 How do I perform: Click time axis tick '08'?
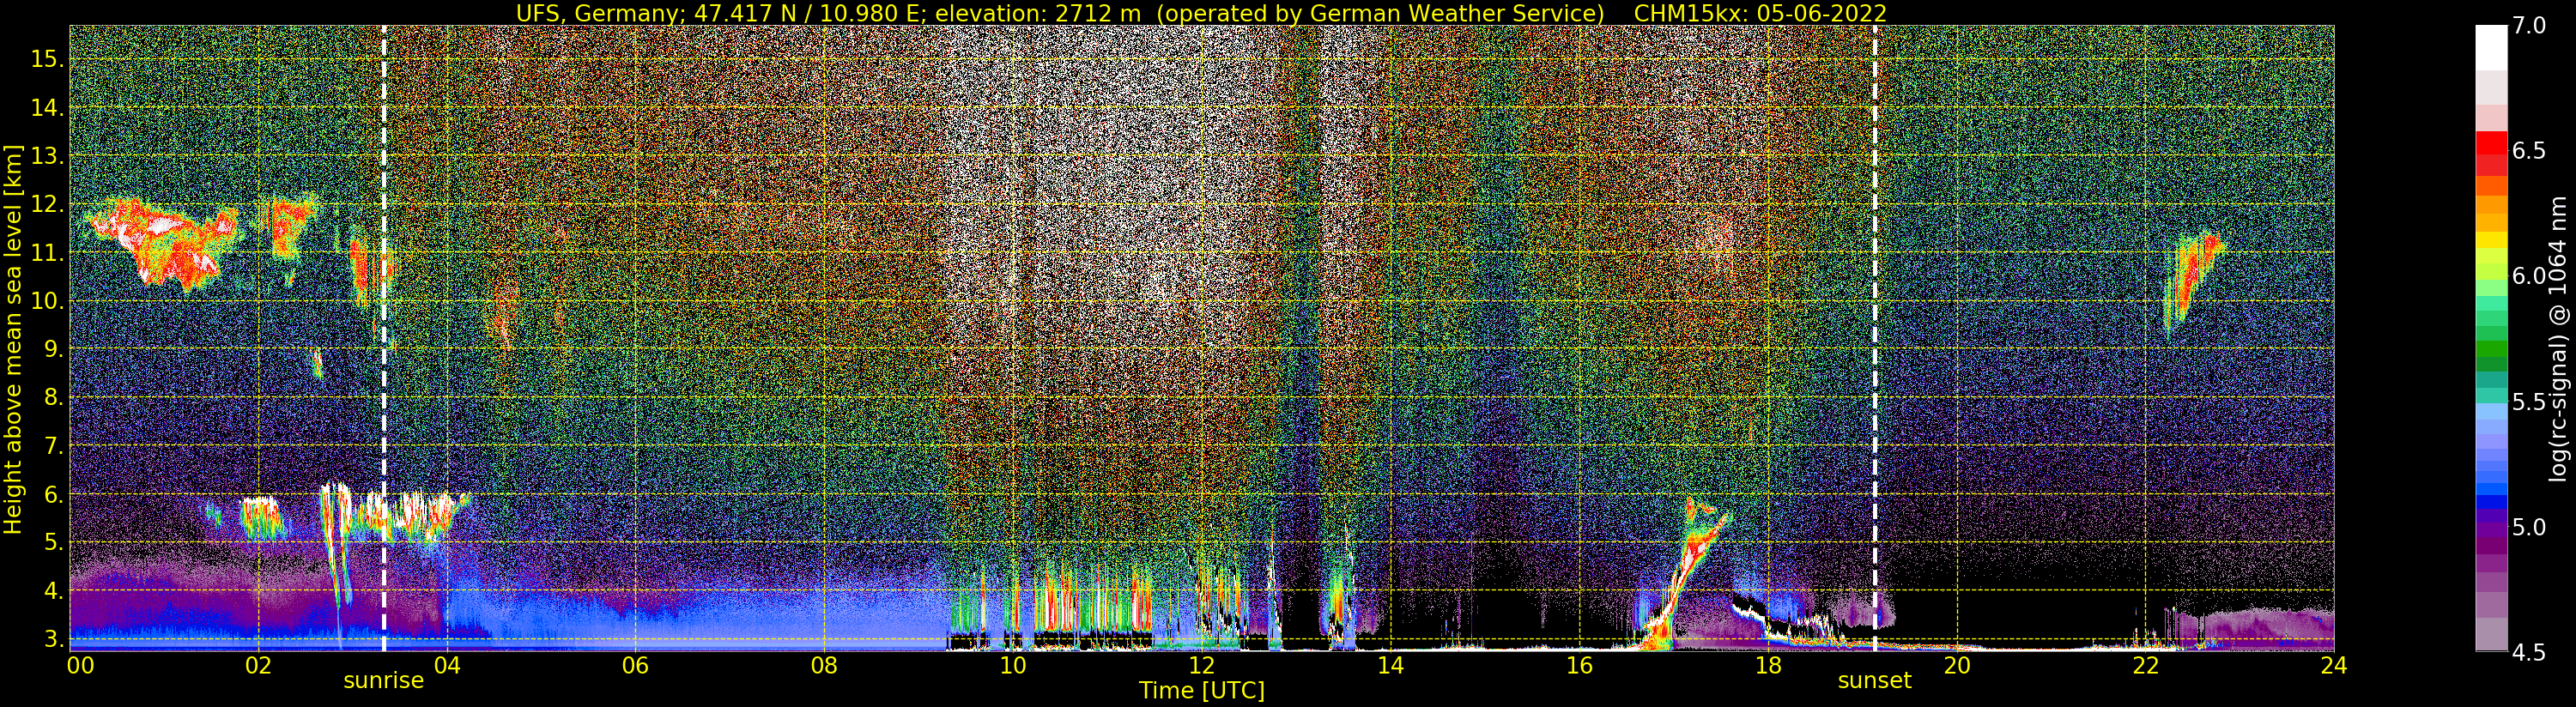tap(824, 666)
